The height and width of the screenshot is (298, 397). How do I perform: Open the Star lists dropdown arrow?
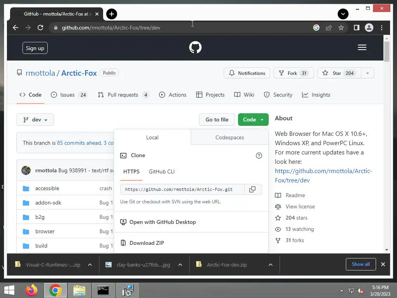pyautogui.click(x=368, y=73)
